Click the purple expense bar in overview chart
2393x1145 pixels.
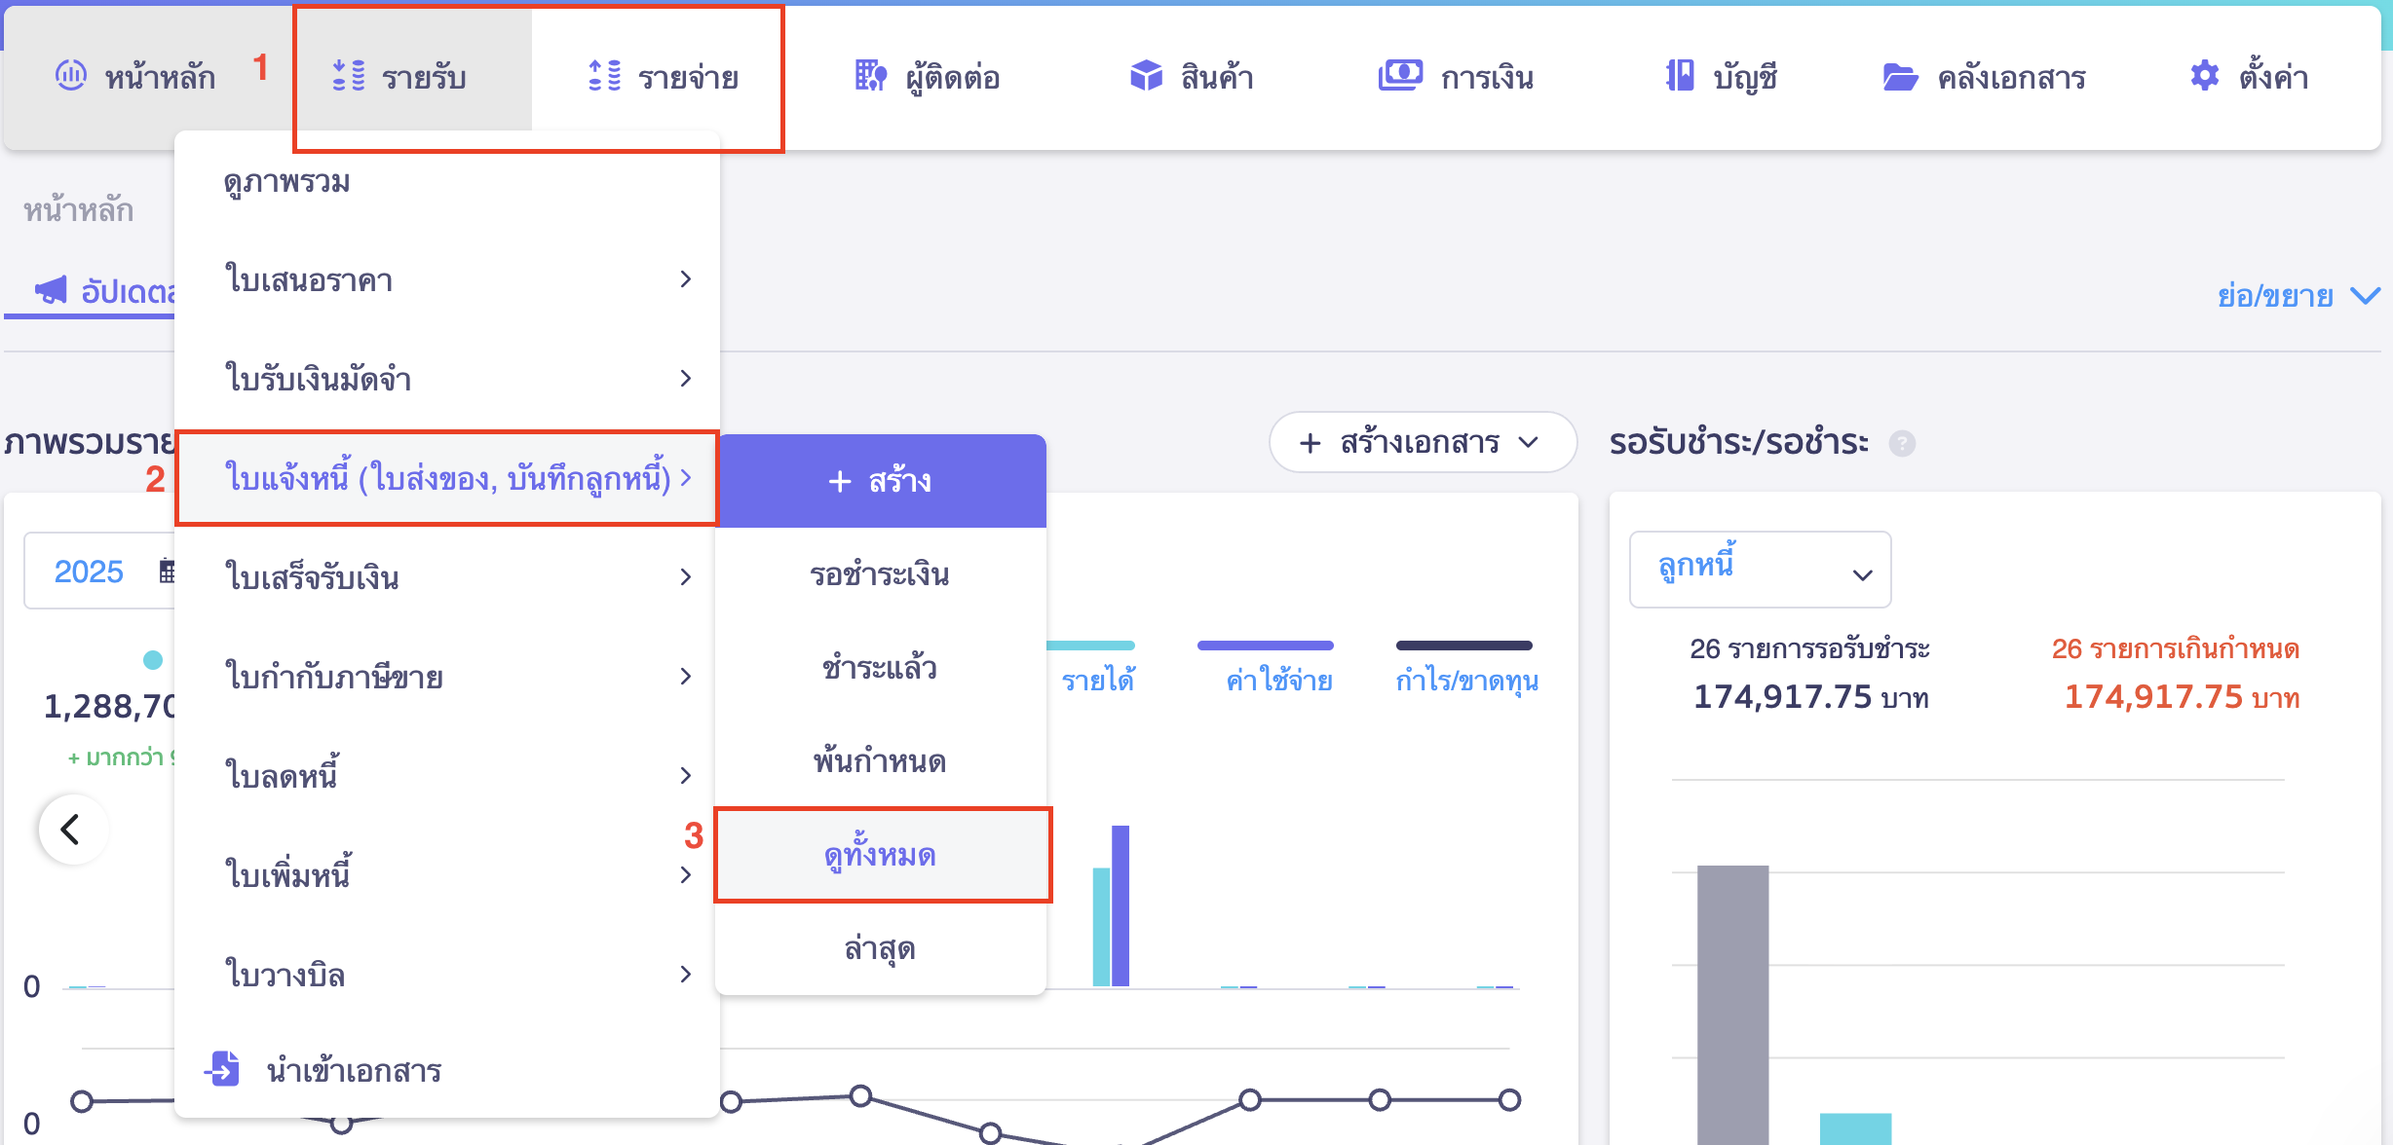coord(1121,906)
